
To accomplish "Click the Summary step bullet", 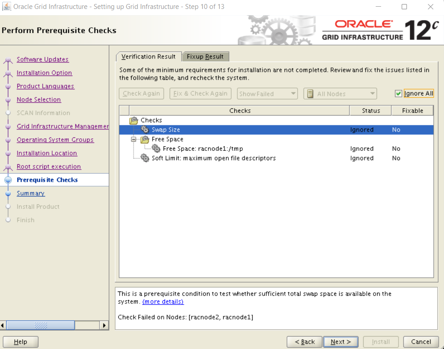I will click(x=8, y=194).
